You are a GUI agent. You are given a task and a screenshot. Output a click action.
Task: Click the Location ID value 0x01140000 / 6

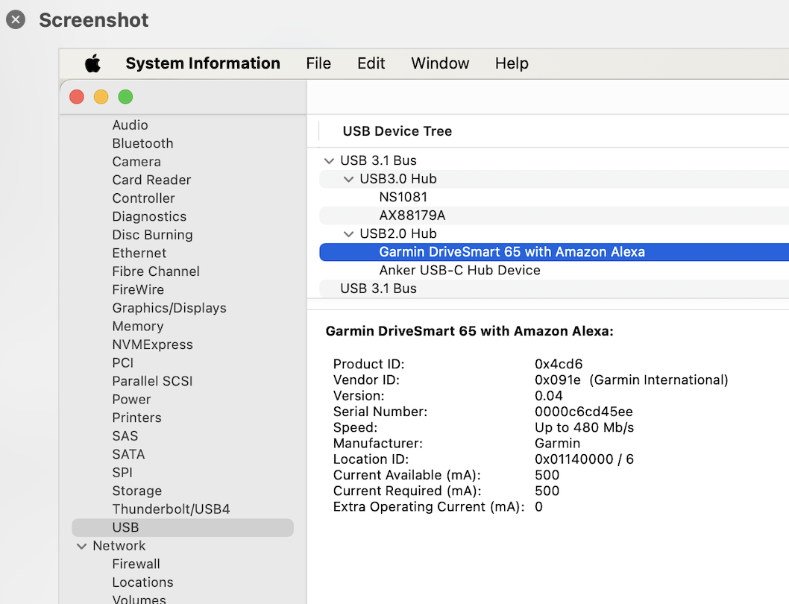(x=584, y=459)
